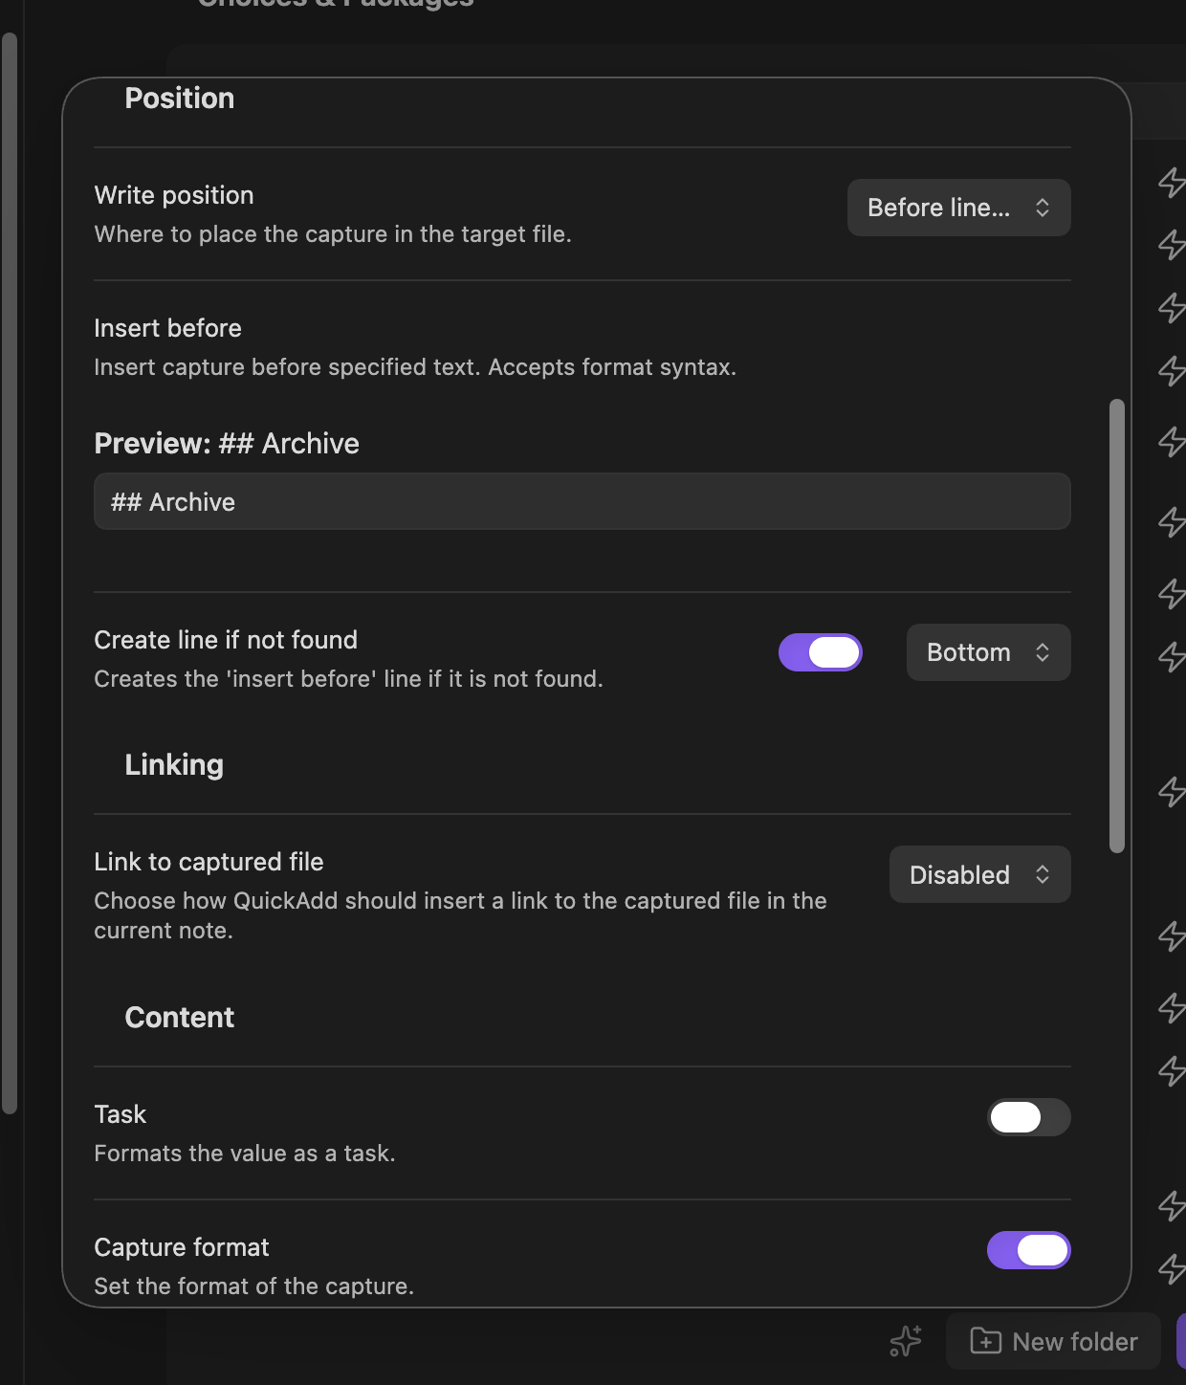Click the 'Link to captured file' label
This screenshot has height=1385, width=1186.
click(x=209, y=862)
